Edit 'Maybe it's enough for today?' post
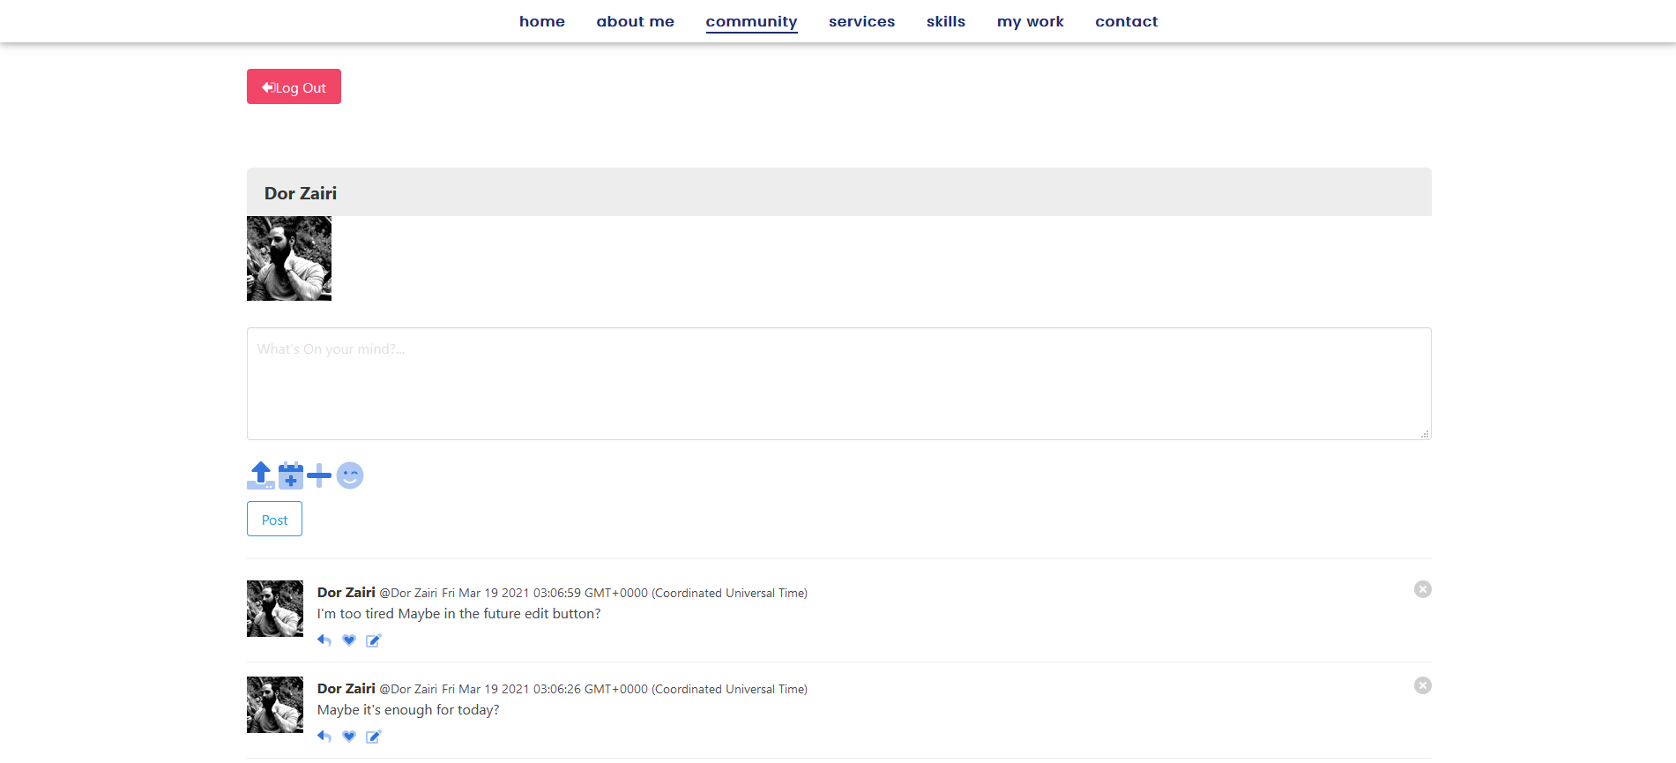The height and width of the screenshot is (763, 1676). click(374, 737)
